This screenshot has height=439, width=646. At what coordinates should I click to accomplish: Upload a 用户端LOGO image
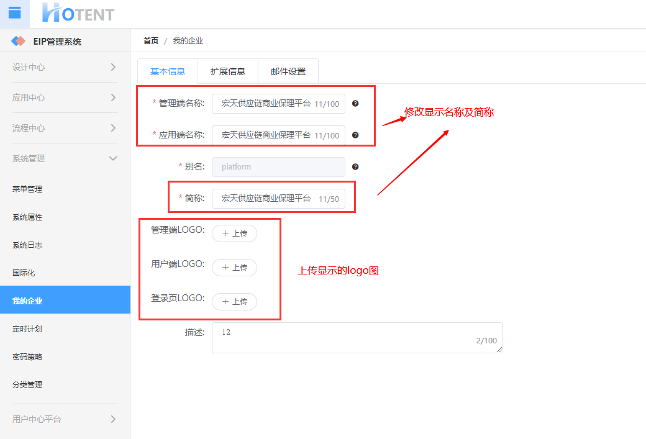(234, 268)
